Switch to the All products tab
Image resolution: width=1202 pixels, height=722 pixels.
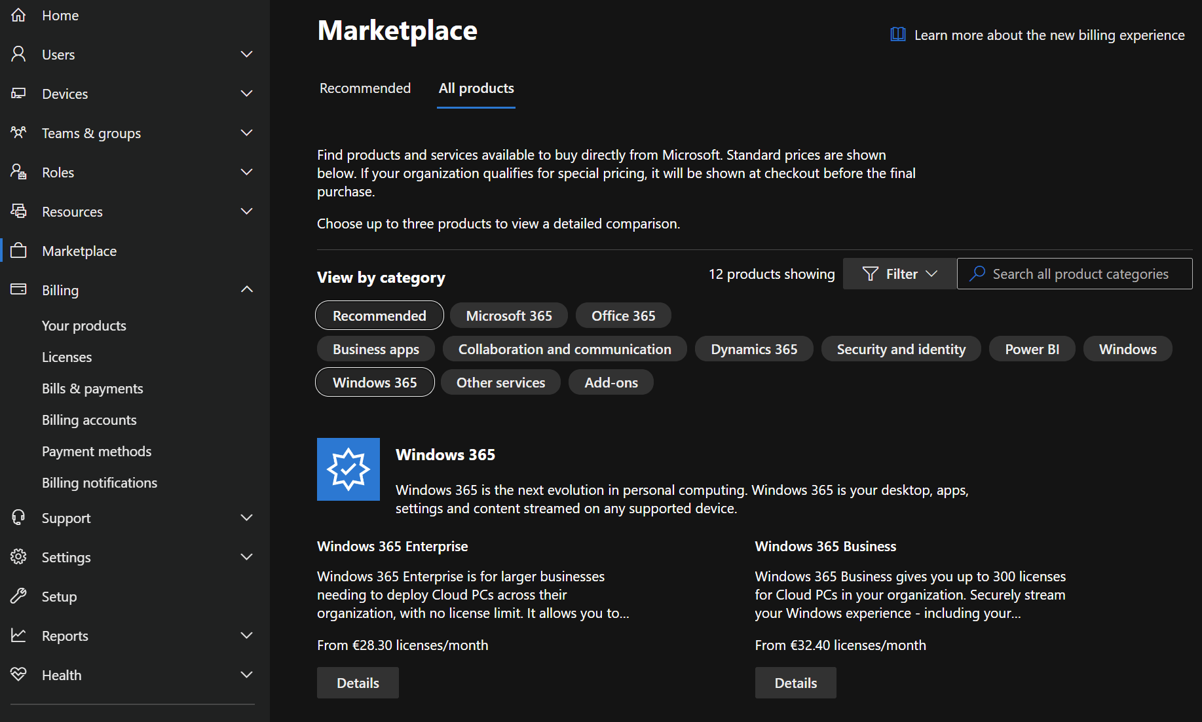[x=476, y=88]
